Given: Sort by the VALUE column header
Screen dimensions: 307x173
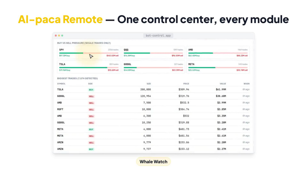Looking at the screenshot, I should pyautogui.click(x=223, y=84).
